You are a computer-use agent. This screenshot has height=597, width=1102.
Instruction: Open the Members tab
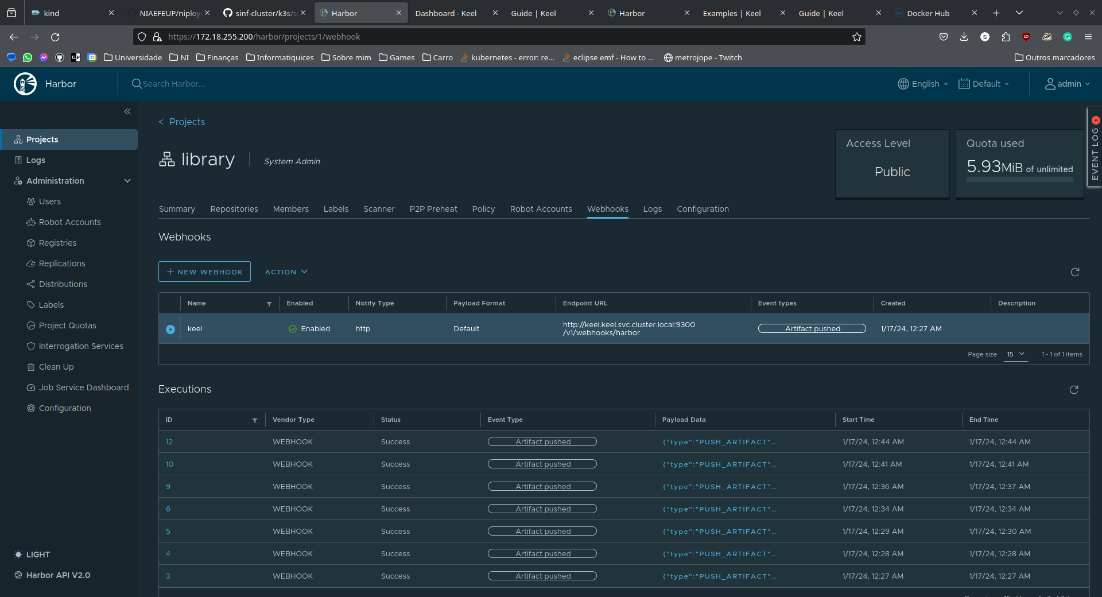tap(291, 209)
